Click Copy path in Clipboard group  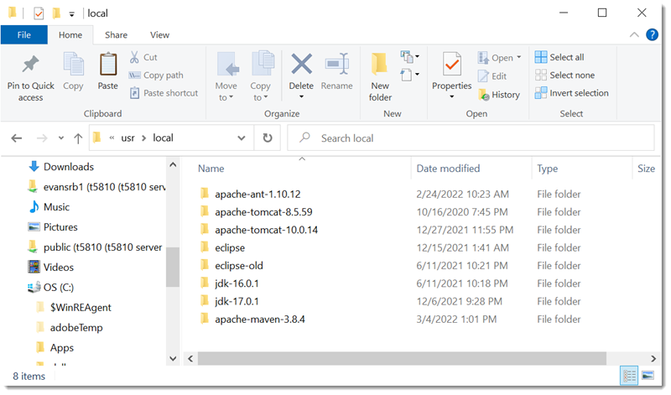[x=156, y=75]
